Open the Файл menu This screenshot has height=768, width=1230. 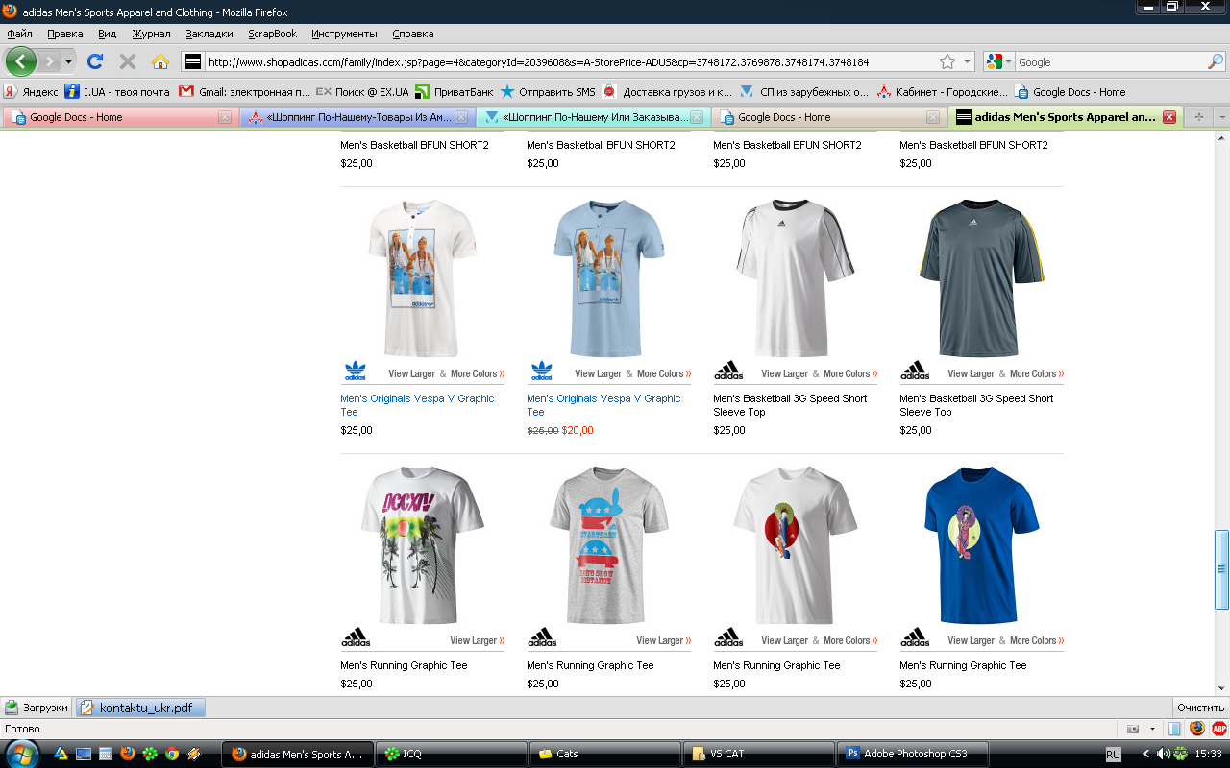tap(19, 34)
